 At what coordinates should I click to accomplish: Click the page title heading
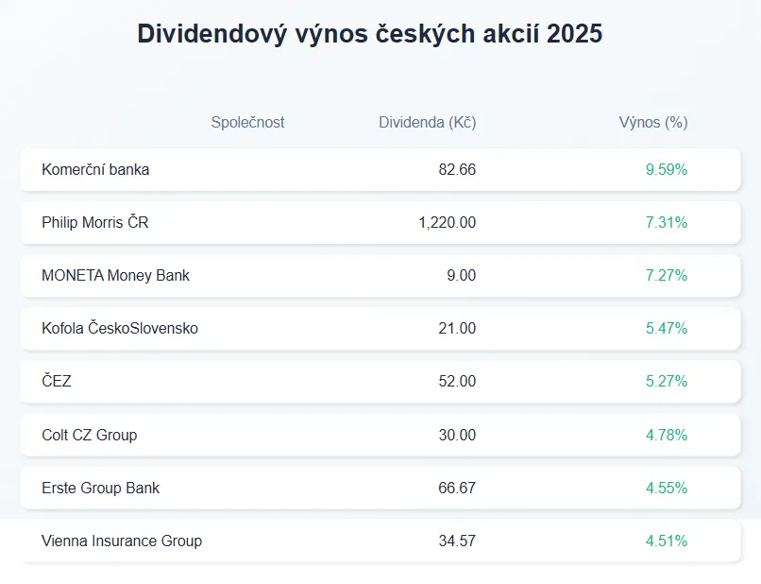(369, 34)
